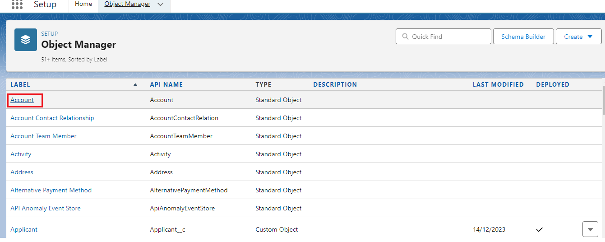Click the Schema Builder button
605x242 pixels.
coord(523,37)
